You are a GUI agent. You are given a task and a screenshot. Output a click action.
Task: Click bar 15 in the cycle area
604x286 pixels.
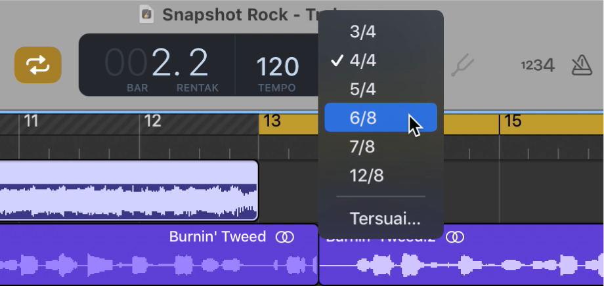(513, 121)
